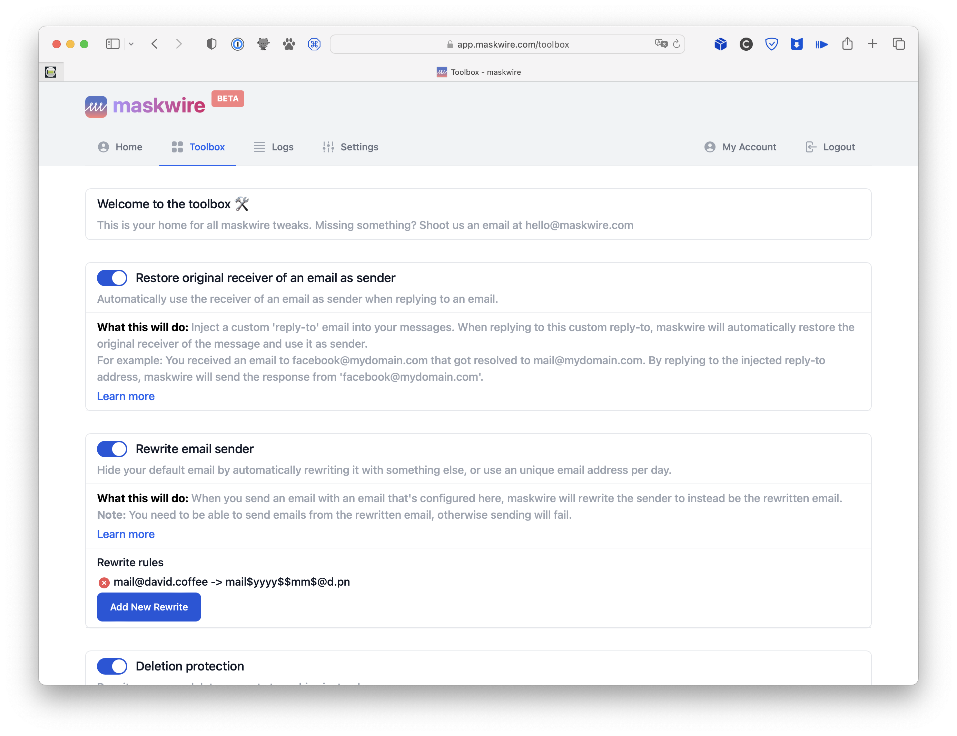Viewport: 957px width, 736px height.
Task: Open Learn more under Rewrite email sender
Action: pos(126,535)
